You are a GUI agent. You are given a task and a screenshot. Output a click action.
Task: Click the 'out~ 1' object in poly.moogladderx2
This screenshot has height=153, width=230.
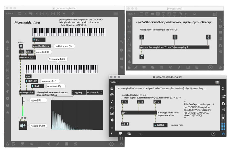pyautogui.click(x=125, y=124)
